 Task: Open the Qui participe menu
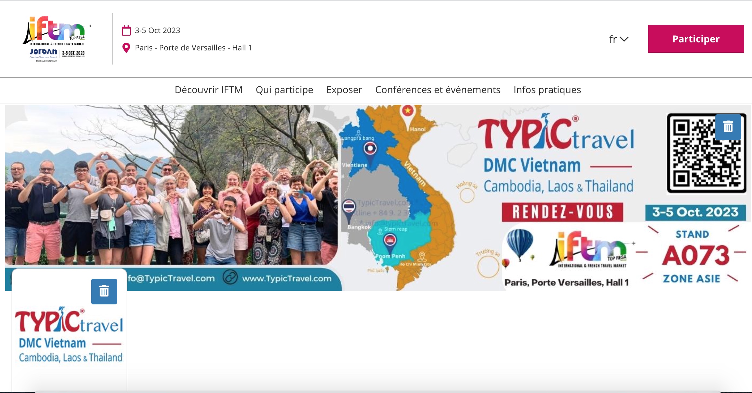click(x=284, y=90)
